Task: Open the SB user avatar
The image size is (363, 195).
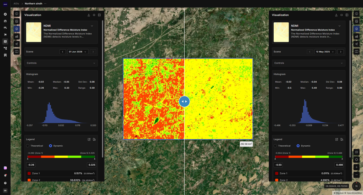Action: click(x=5, y=190)
